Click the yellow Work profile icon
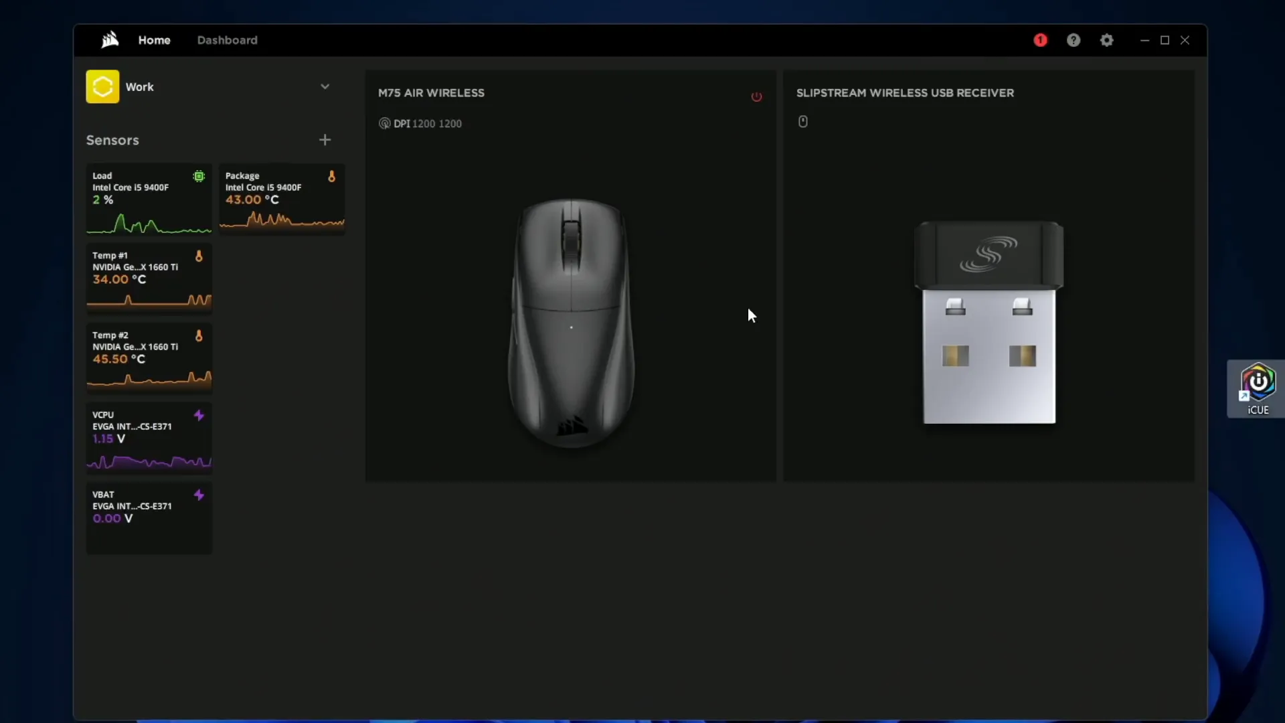1285x723 pixels. [x=102, y=86]
